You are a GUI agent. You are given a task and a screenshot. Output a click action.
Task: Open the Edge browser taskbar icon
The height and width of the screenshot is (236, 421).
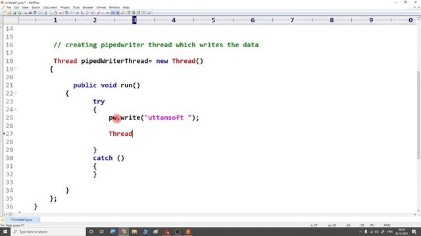(145, 231)
